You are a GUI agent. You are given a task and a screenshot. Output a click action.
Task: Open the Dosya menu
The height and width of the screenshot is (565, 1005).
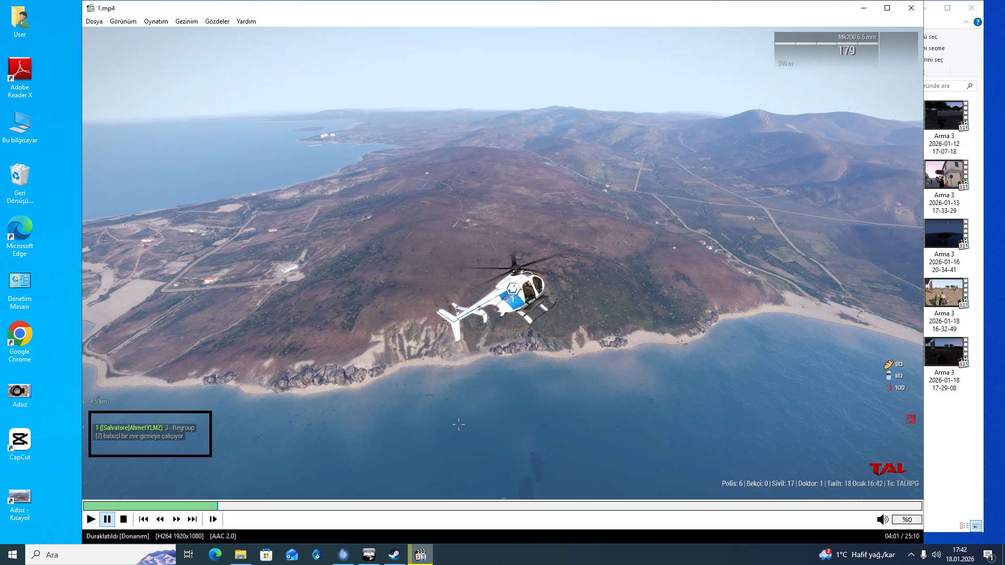94,21
